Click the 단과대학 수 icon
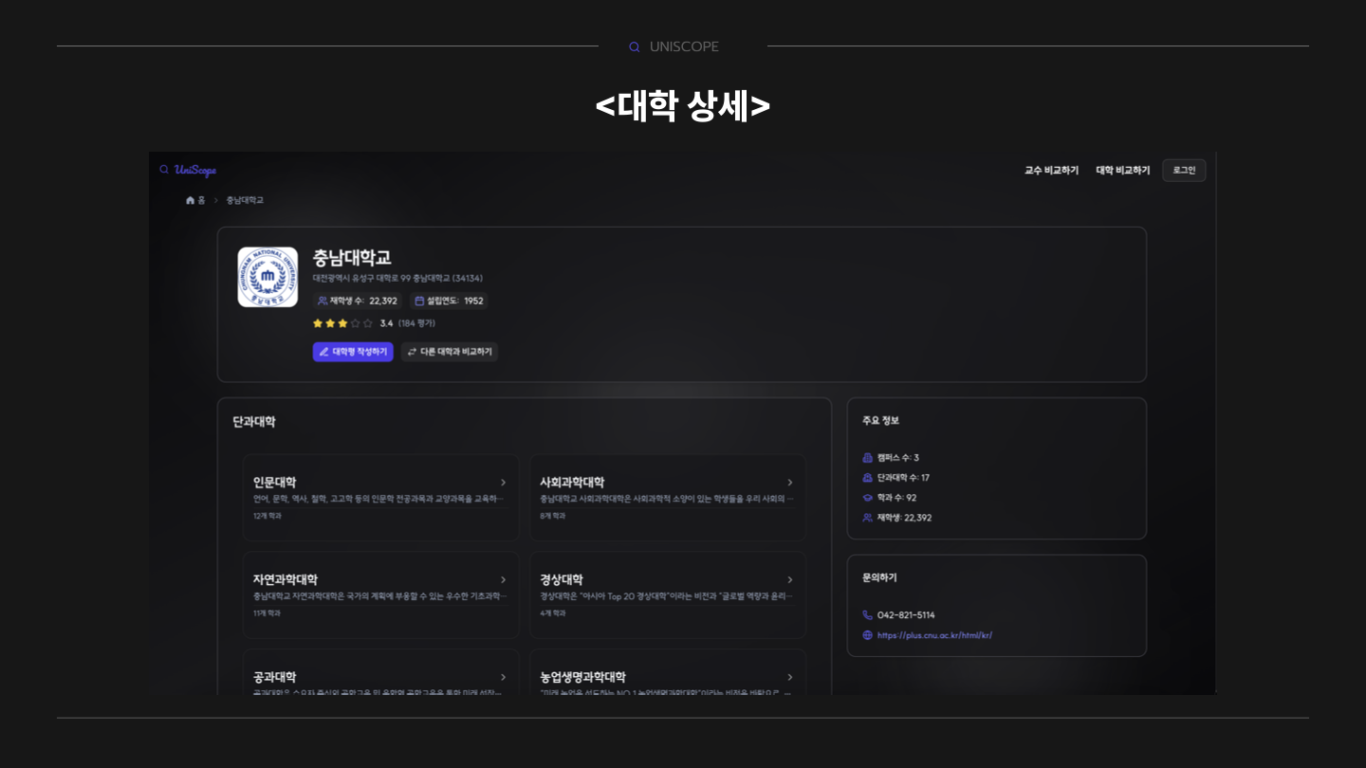Screen dimensions: 1366x768 tap(867, 478)
